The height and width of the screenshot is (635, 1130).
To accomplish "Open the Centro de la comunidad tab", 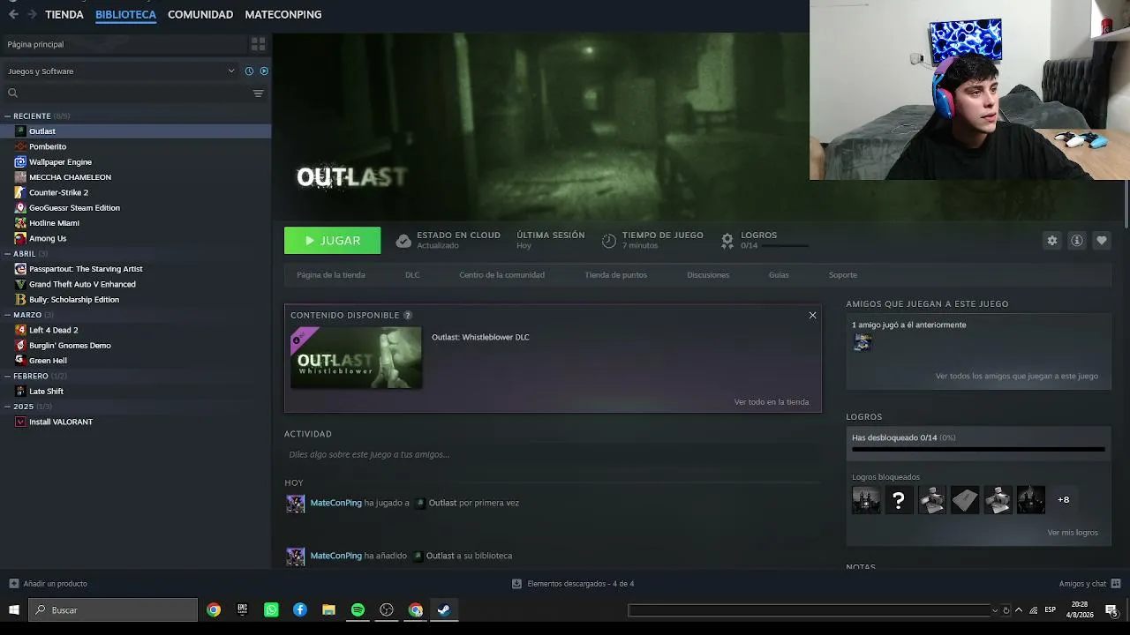I will pos(501,275).
